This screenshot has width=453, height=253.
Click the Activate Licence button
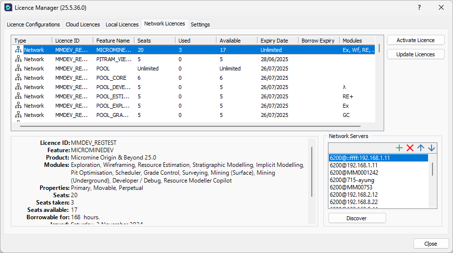tap(415, 40)
